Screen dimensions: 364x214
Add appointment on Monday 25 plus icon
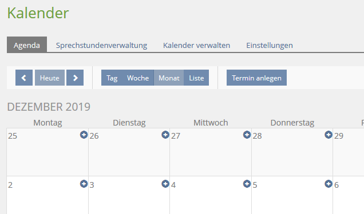[84, 135]
